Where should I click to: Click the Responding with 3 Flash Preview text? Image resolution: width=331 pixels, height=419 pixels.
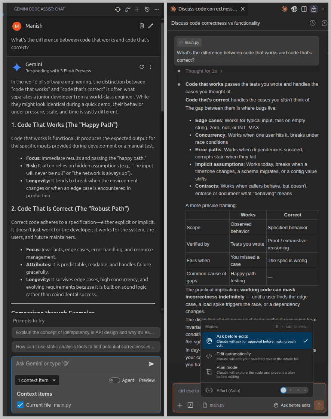[x=58, y=71]
